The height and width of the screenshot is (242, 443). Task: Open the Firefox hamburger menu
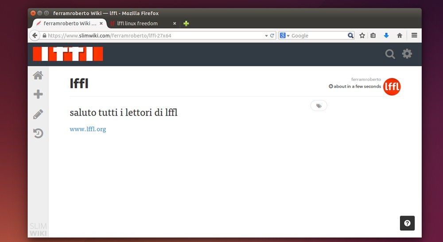(414, 35)
